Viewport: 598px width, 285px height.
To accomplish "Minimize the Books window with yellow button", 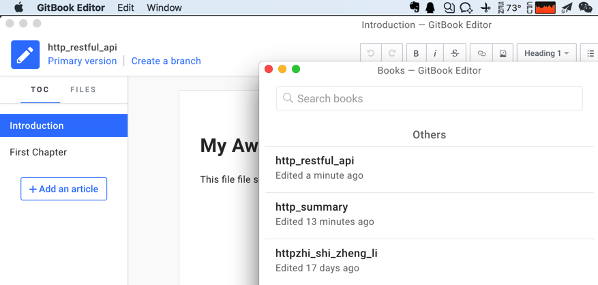I will tap(282, 69).
